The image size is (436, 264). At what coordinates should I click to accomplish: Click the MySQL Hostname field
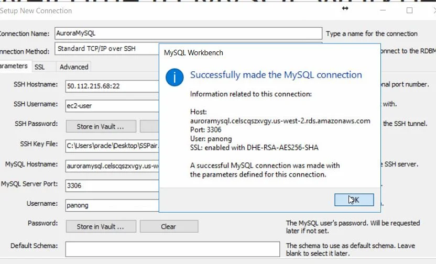pyautogui.click(x=112, y=166)
